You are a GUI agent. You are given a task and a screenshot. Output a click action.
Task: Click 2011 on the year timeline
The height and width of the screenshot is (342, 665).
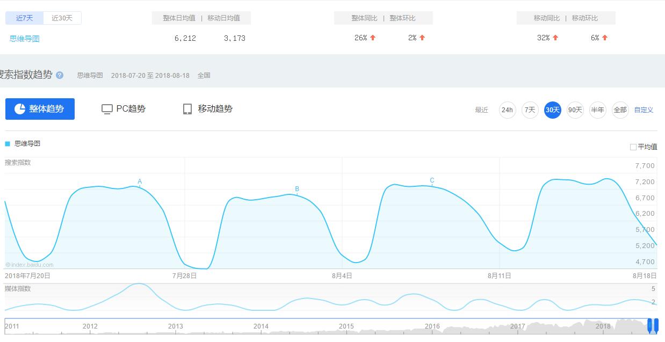pyautogui.click(x=12, y=326)
